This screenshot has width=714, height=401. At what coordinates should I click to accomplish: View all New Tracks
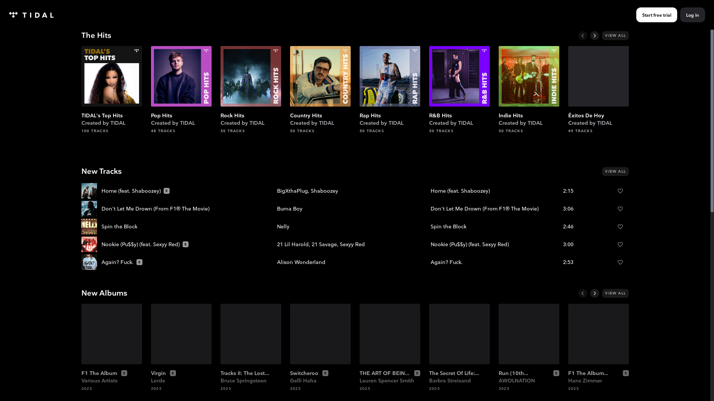click(x=615, y=172)
